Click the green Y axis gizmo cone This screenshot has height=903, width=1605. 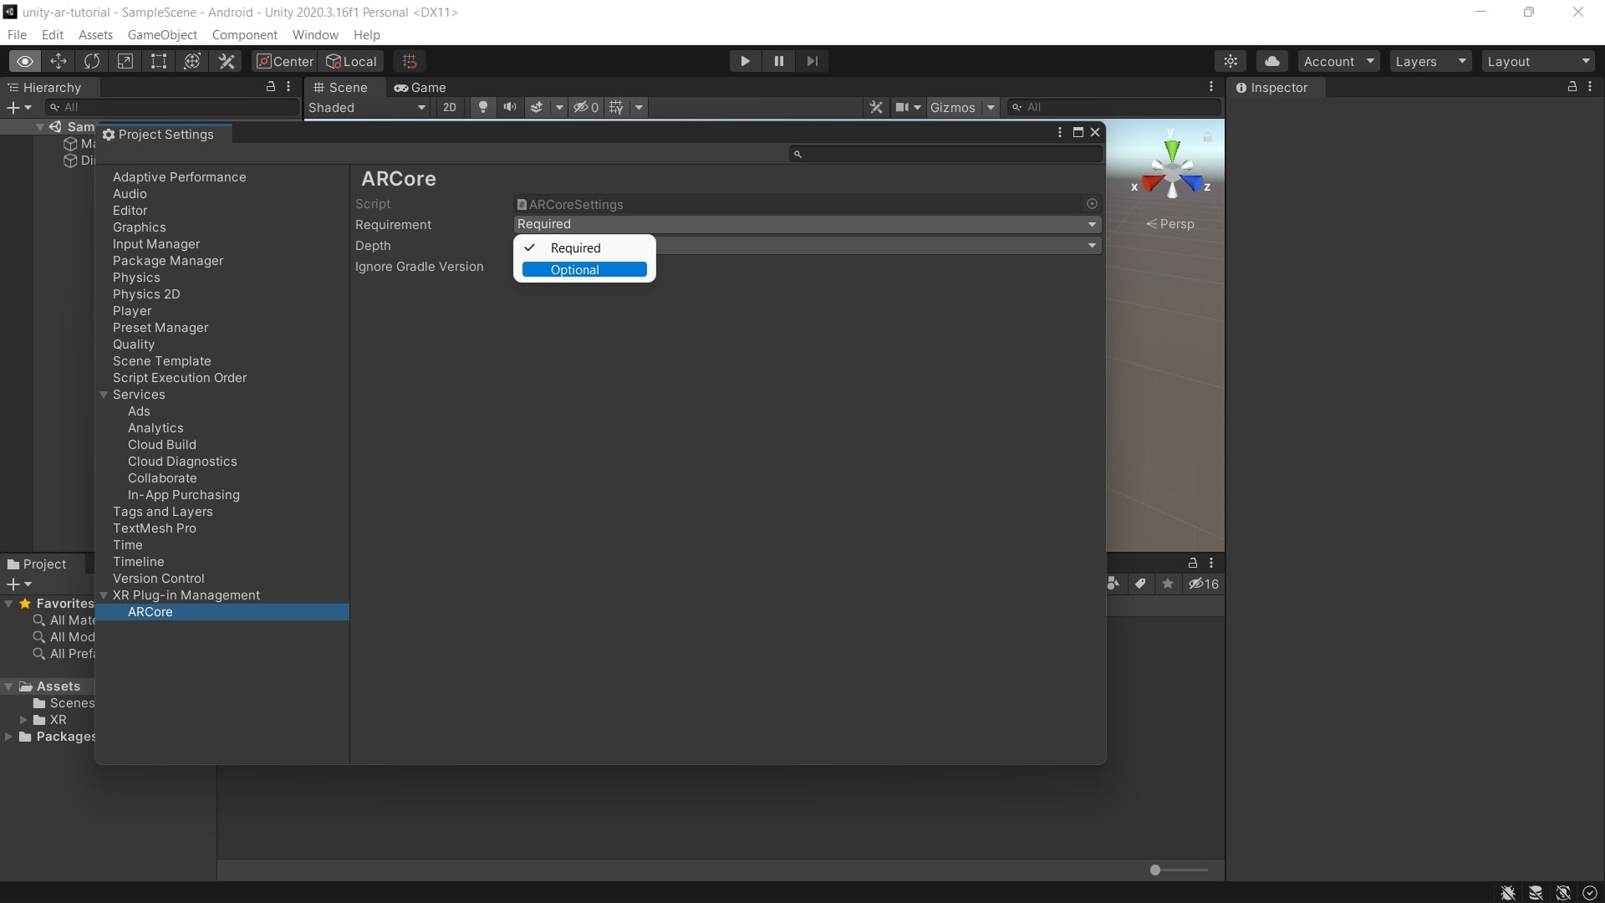(x=1172, y=150)
